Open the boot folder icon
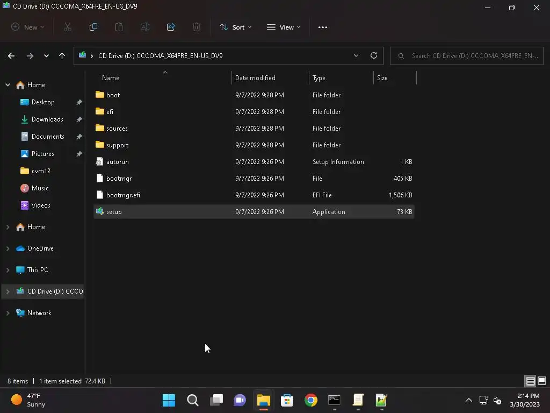Viewport: 550px width, 413px height. pos(99,95)
